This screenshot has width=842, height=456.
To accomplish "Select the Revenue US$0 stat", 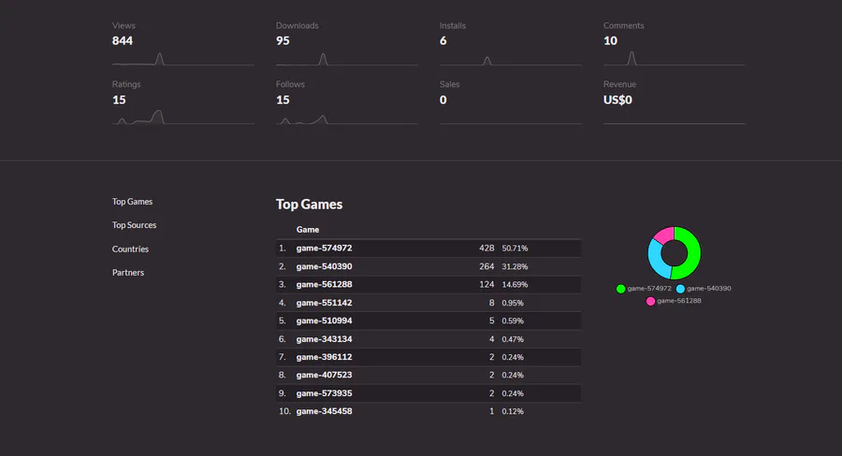I will pyautogui.click(x=617, y=100).
